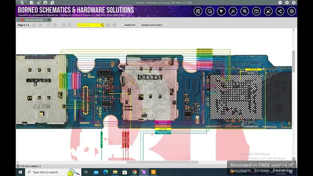This screenshot has height=176, width=313.
Task: Click the screen capture icon in header
Action: pyautogui.click(x=268, y=11)
